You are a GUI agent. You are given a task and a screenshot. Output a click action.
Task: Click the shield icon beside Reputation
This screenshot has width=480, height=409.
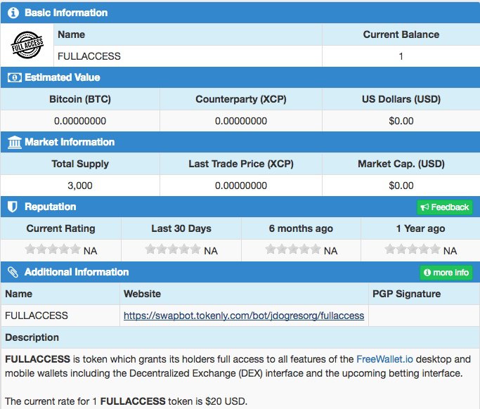tap(12, 207)
